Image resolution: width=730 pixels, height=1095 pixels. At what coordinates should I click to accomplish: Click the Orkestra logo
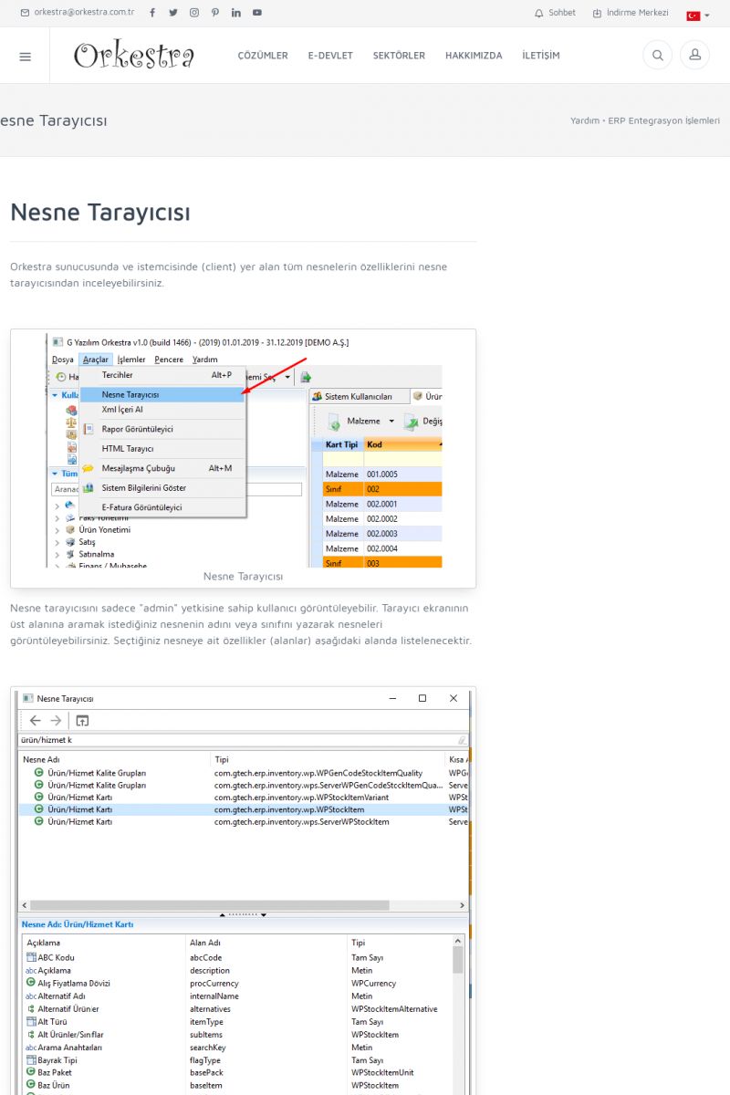coord(134,56)
